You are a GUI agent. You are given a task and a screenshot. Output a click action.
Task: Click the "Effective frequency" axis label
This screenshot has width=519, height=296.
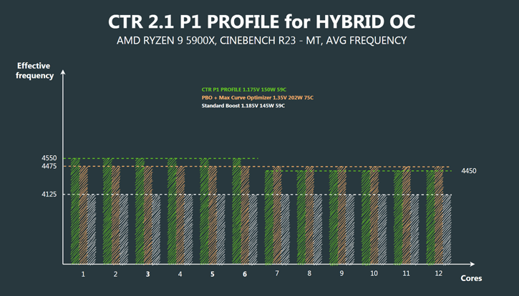[x=34, y=71]
